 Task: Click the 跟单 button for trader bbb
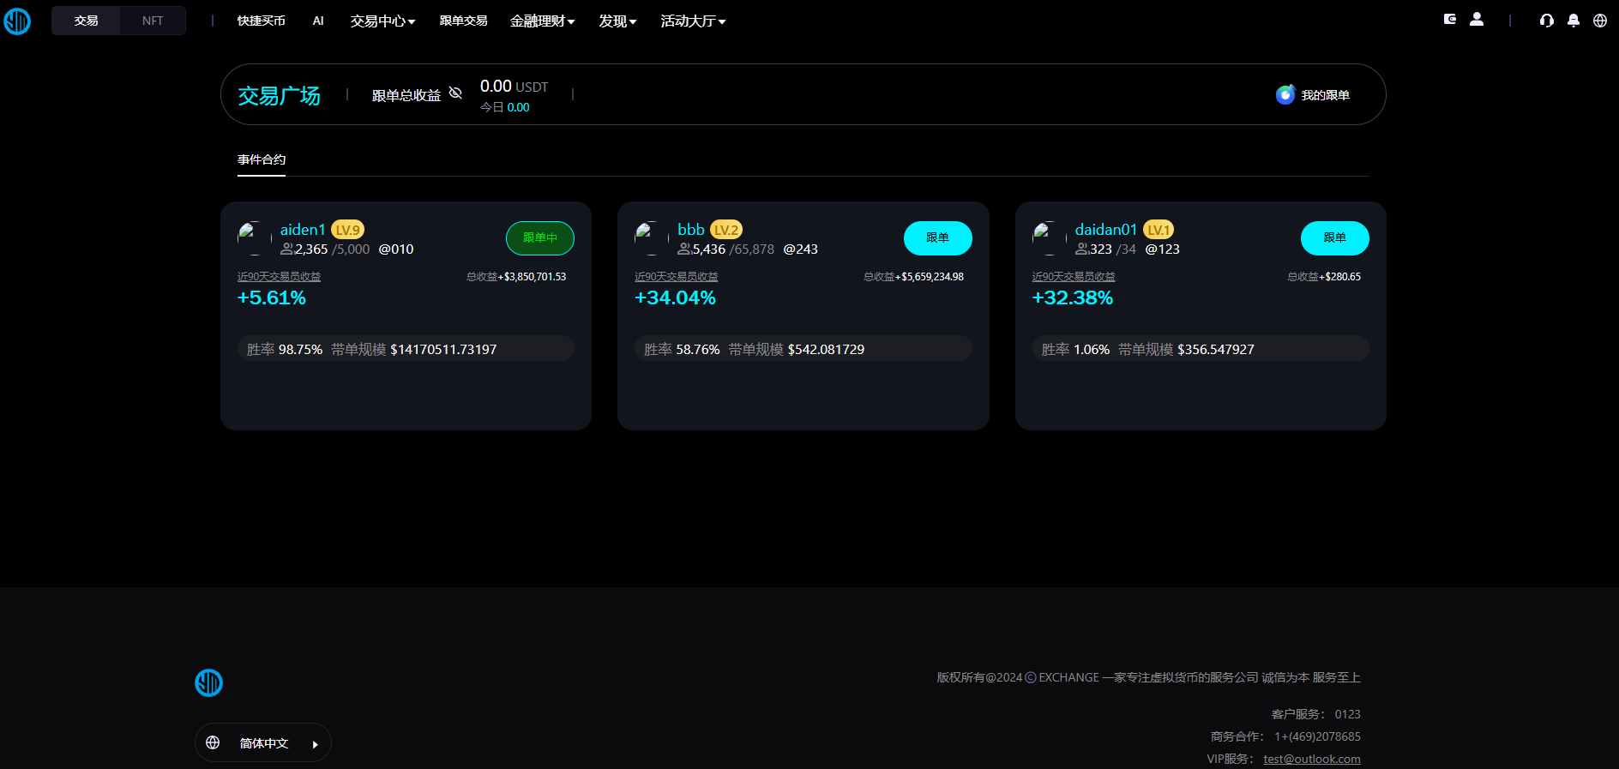pos(937,237)
